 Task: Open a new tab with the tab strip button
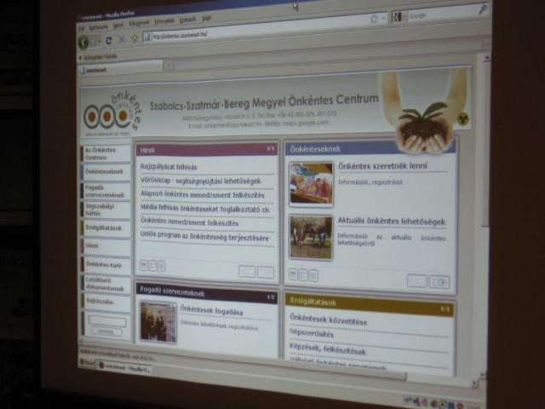click(x=169, y=65)
